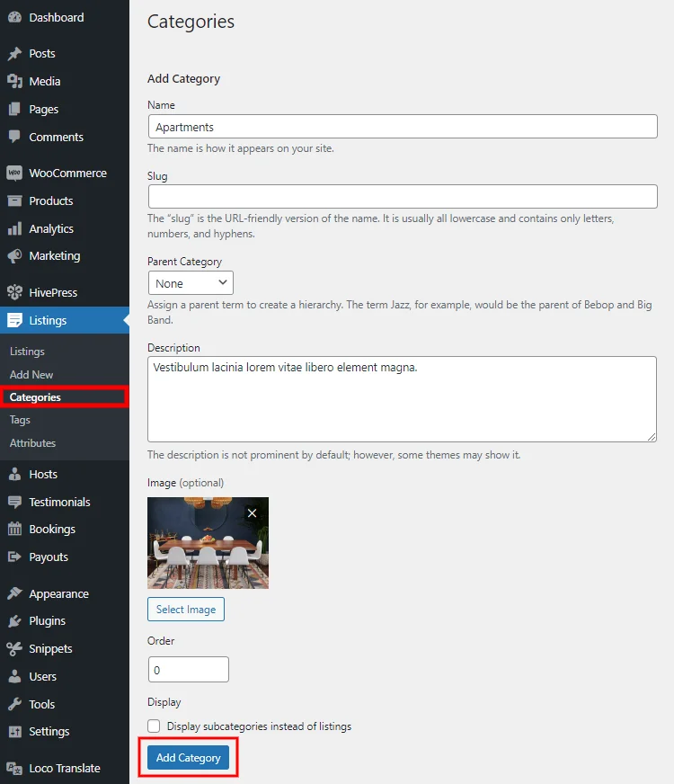Click the Pages icon in sidebar
Image resolution: width=674 pixels, height=784 pixels.
[x=15, y=109]
